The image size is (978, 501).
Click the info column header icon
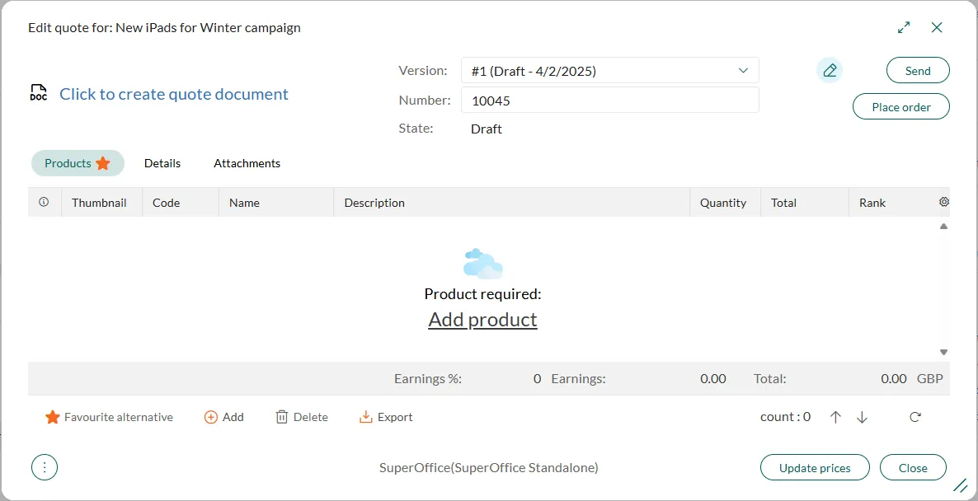point(44,202)
